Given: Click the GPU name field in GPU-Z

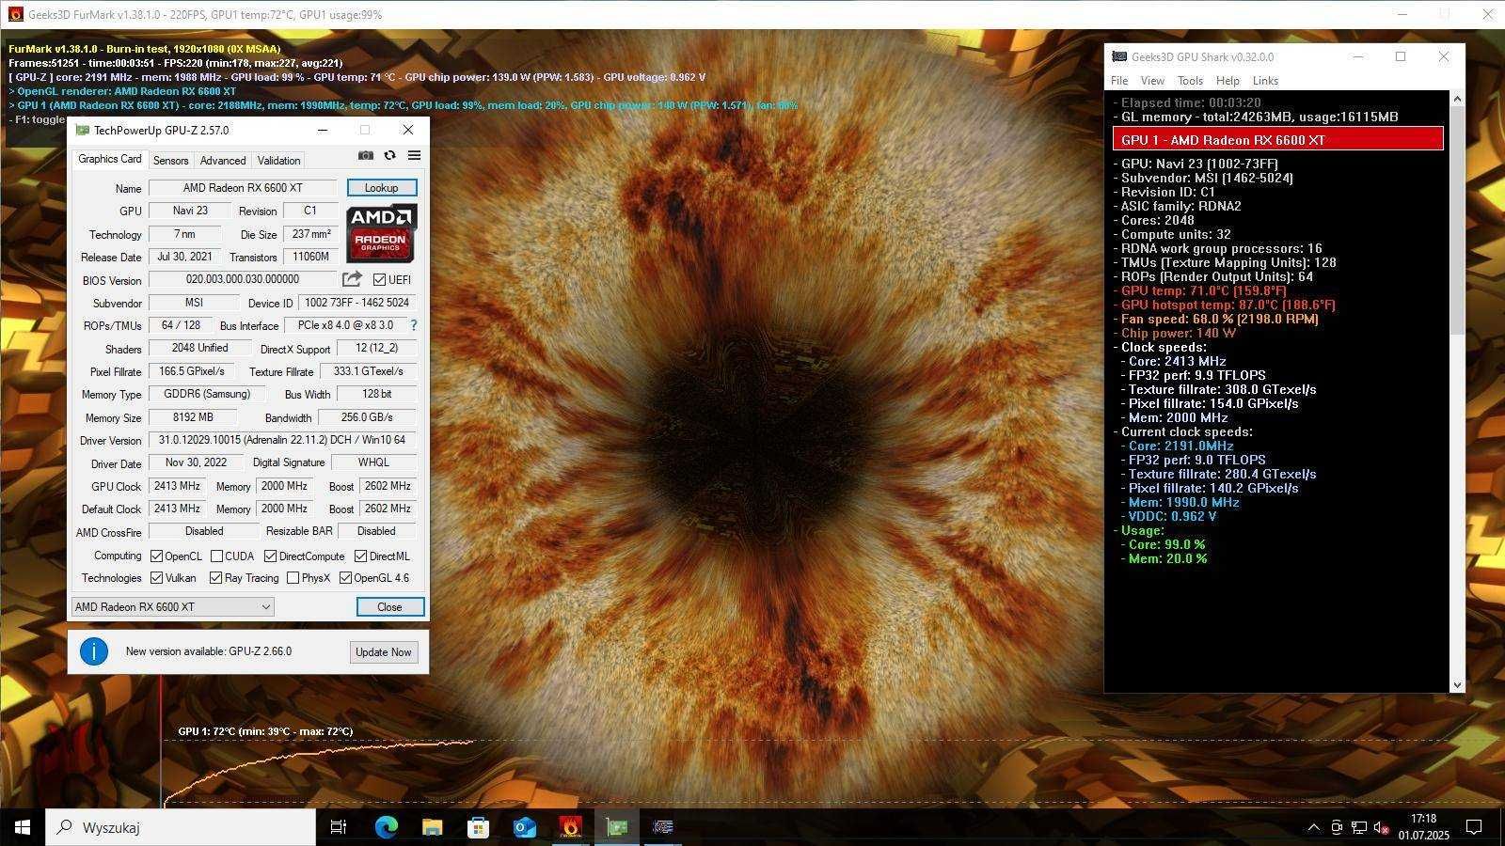Looking at the screenshot, I should pos(243,188).
